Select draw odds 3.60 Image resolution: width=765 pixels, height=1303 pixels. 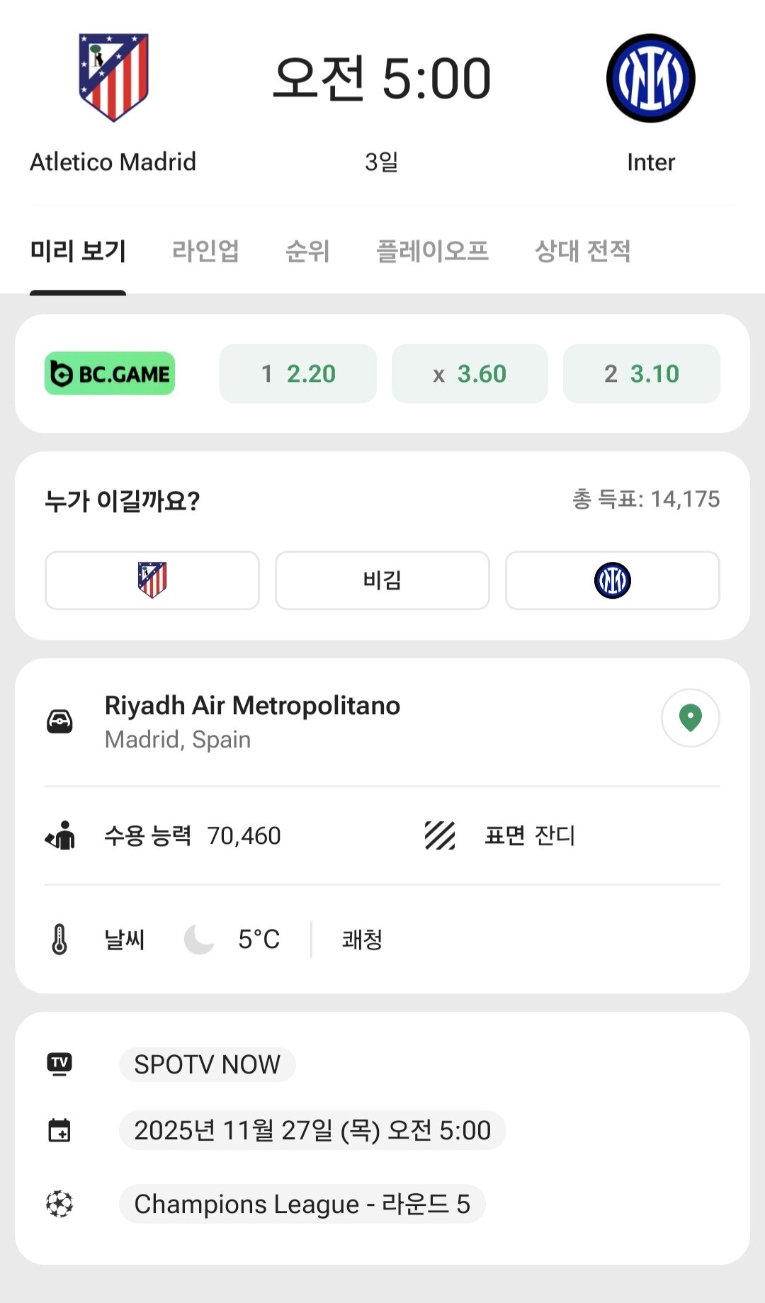tap(470, 373)
